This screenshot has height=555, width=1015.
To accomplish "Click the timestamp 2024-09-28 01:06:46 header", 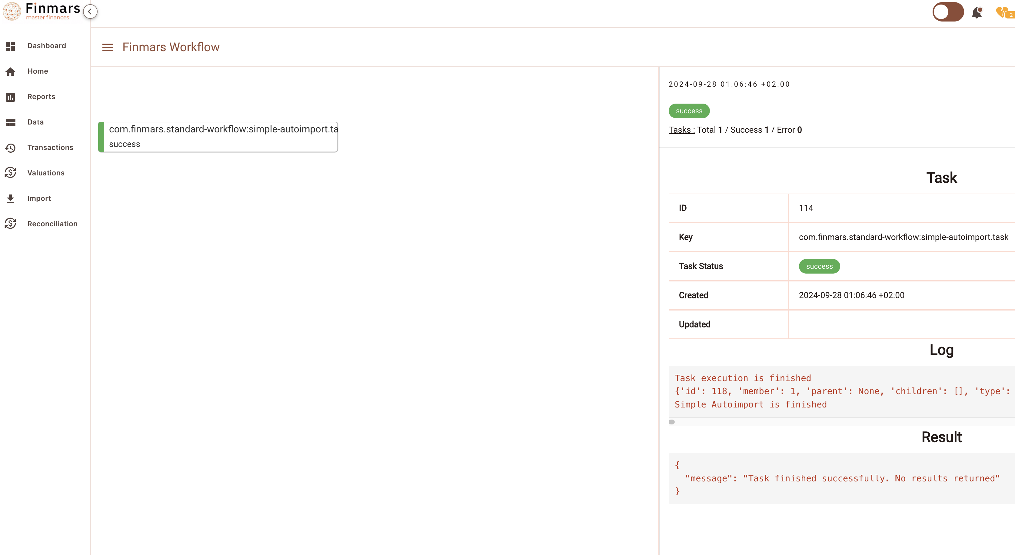I will (729, 84).
